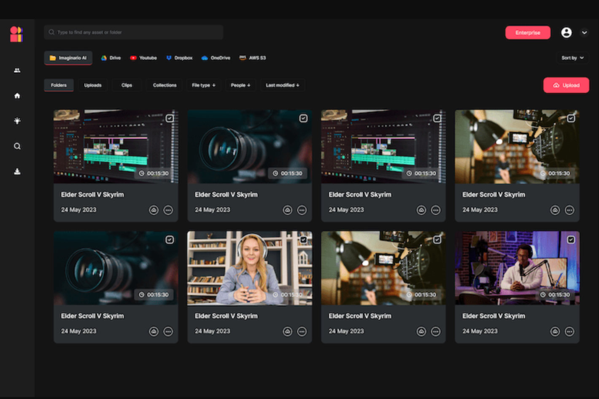Expand the chevron next to account avatar
Image resolution: width=599 pixels, height=399 pixels.
click(584, 32)
